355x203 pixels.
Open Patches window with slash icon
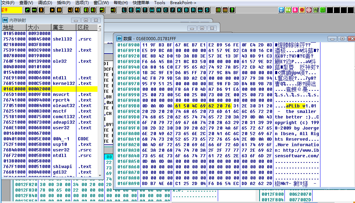[x=172, y=10]
